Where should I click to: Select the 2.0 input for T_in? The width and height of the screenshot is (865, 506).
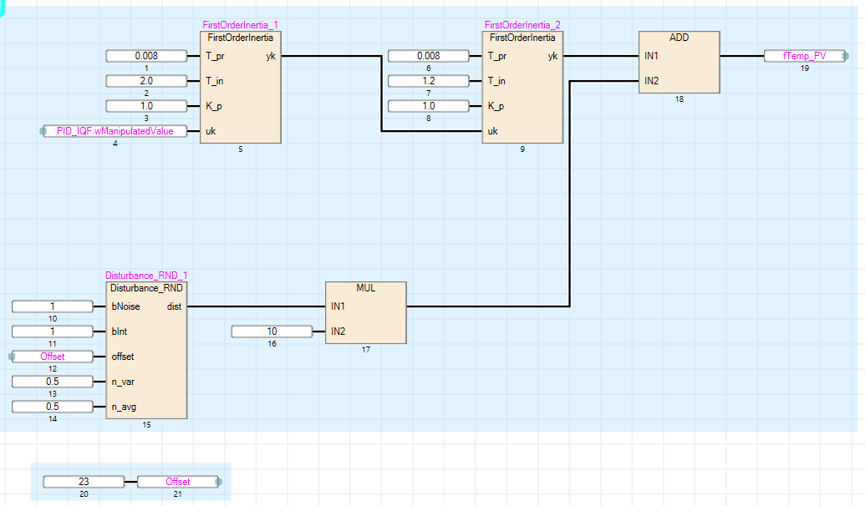[145, 81]
